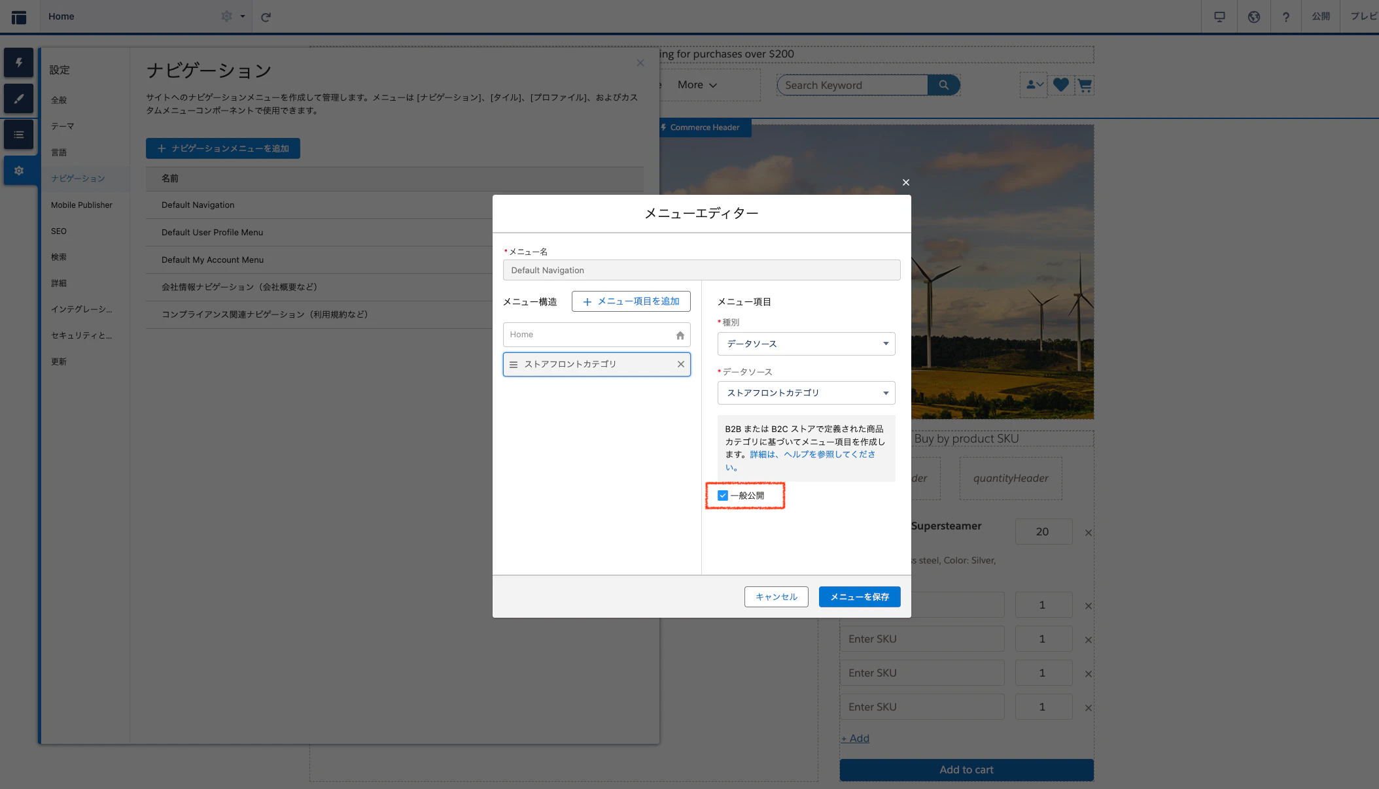This screenshot has width=1379, height=789.
Task: Open the Page Structure list panel
Action: [19, 135]
